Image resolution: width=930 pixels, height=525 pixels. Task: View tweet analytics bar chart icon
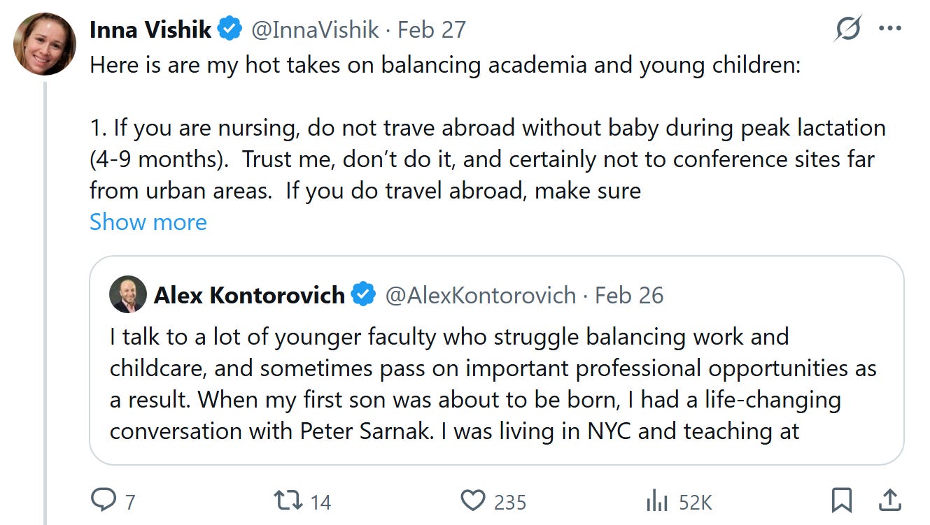(656, 501)
